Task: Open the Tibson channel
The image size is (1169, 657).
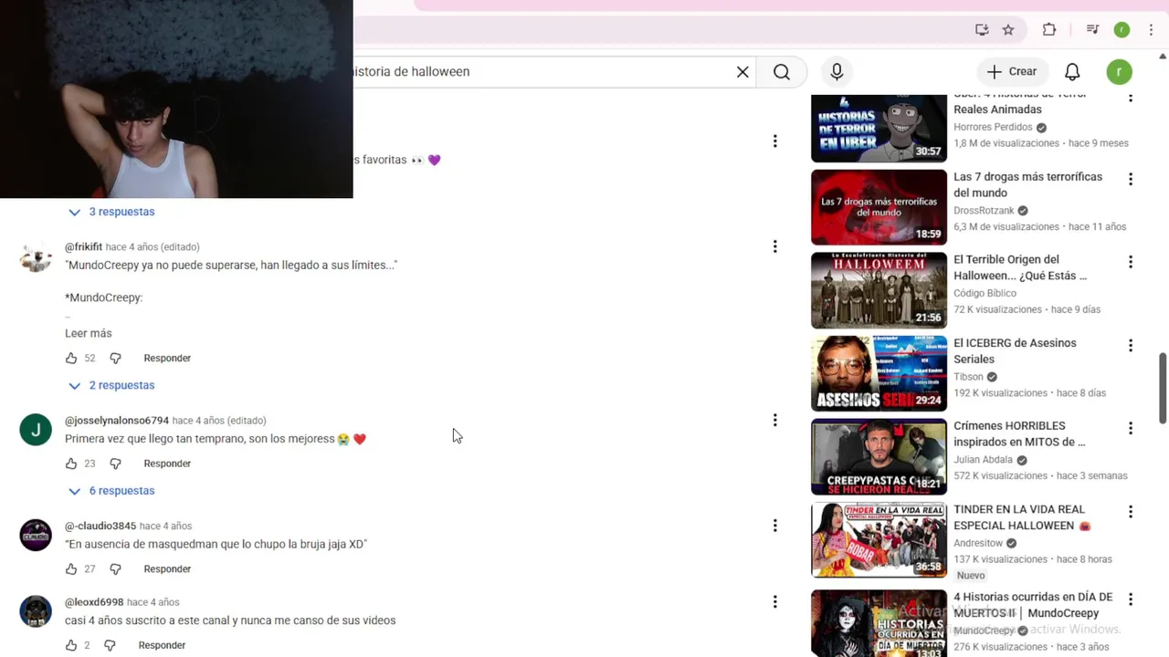Action: click(x=968, y=377)
